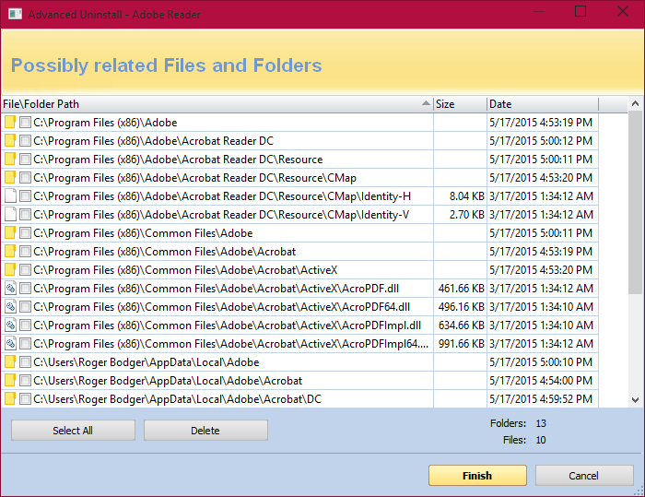The image size is (645, 497).
Task: Select the 496.16 KB size cell
Action: click(x=461, y=307)
